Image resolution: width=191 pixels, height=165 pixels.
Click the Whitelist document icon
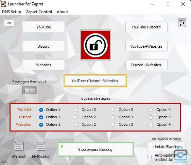coord(19,146)
